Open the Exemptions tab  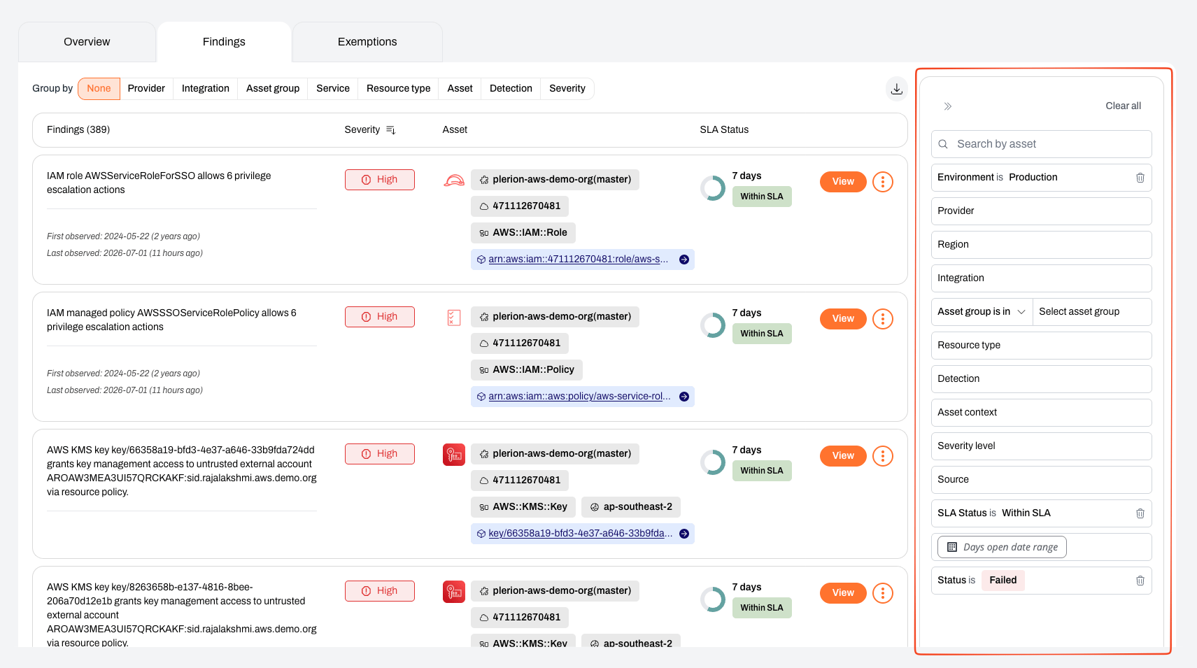tap(367, 42)
